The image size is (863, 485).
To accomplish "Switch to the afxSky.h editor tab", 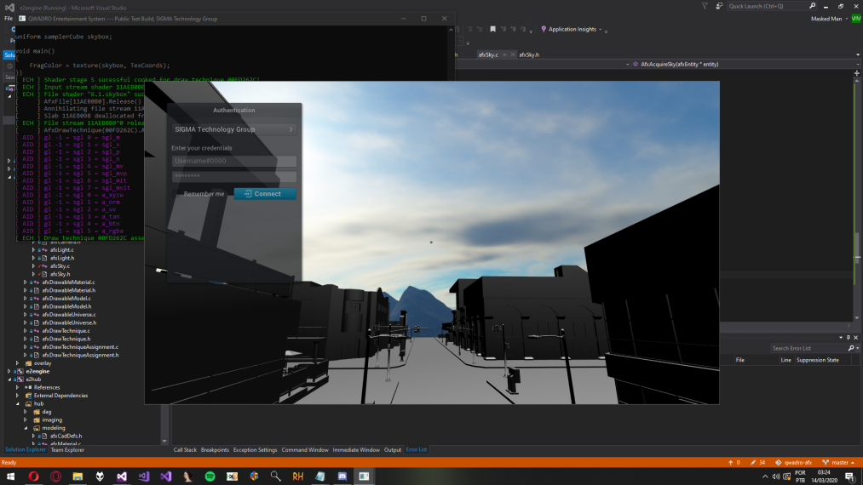I will 529,54.
